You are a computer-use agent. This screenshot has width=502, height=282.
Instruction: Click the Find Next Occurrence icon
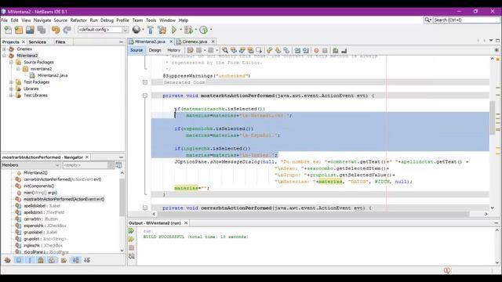tap(242, 50)
